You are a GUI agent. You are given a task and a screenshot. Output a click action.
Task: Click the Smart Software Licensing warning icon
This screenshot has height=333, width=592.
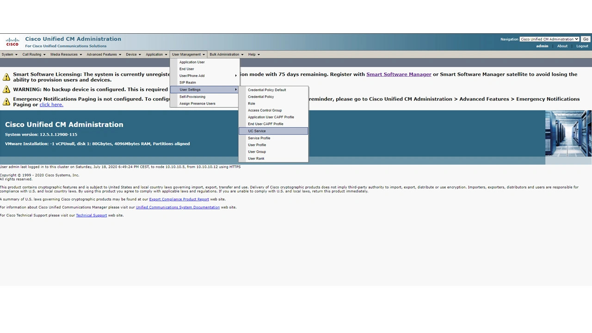(x=6, y=77)
